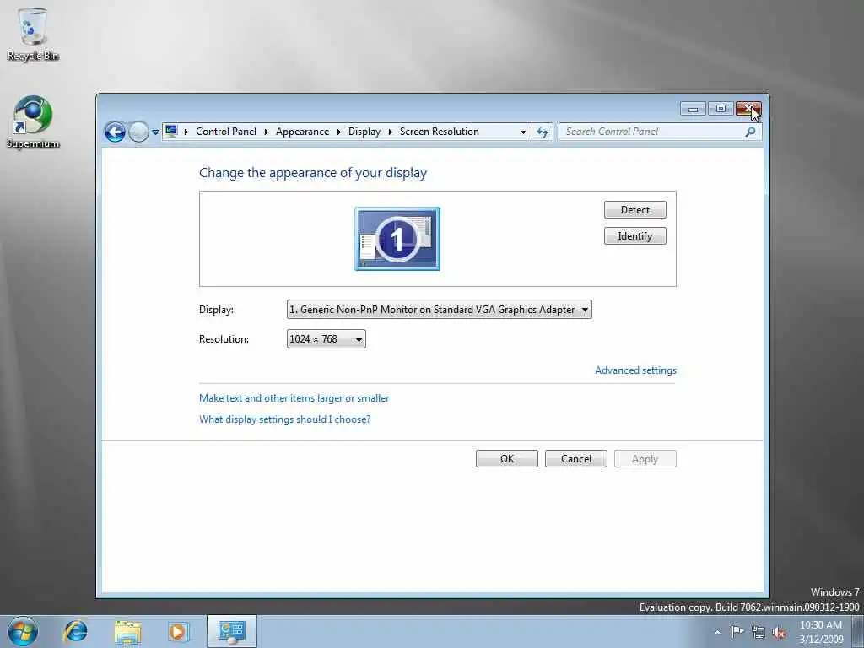Go back with the Back arrow button
864x648 pixels.
115,132
